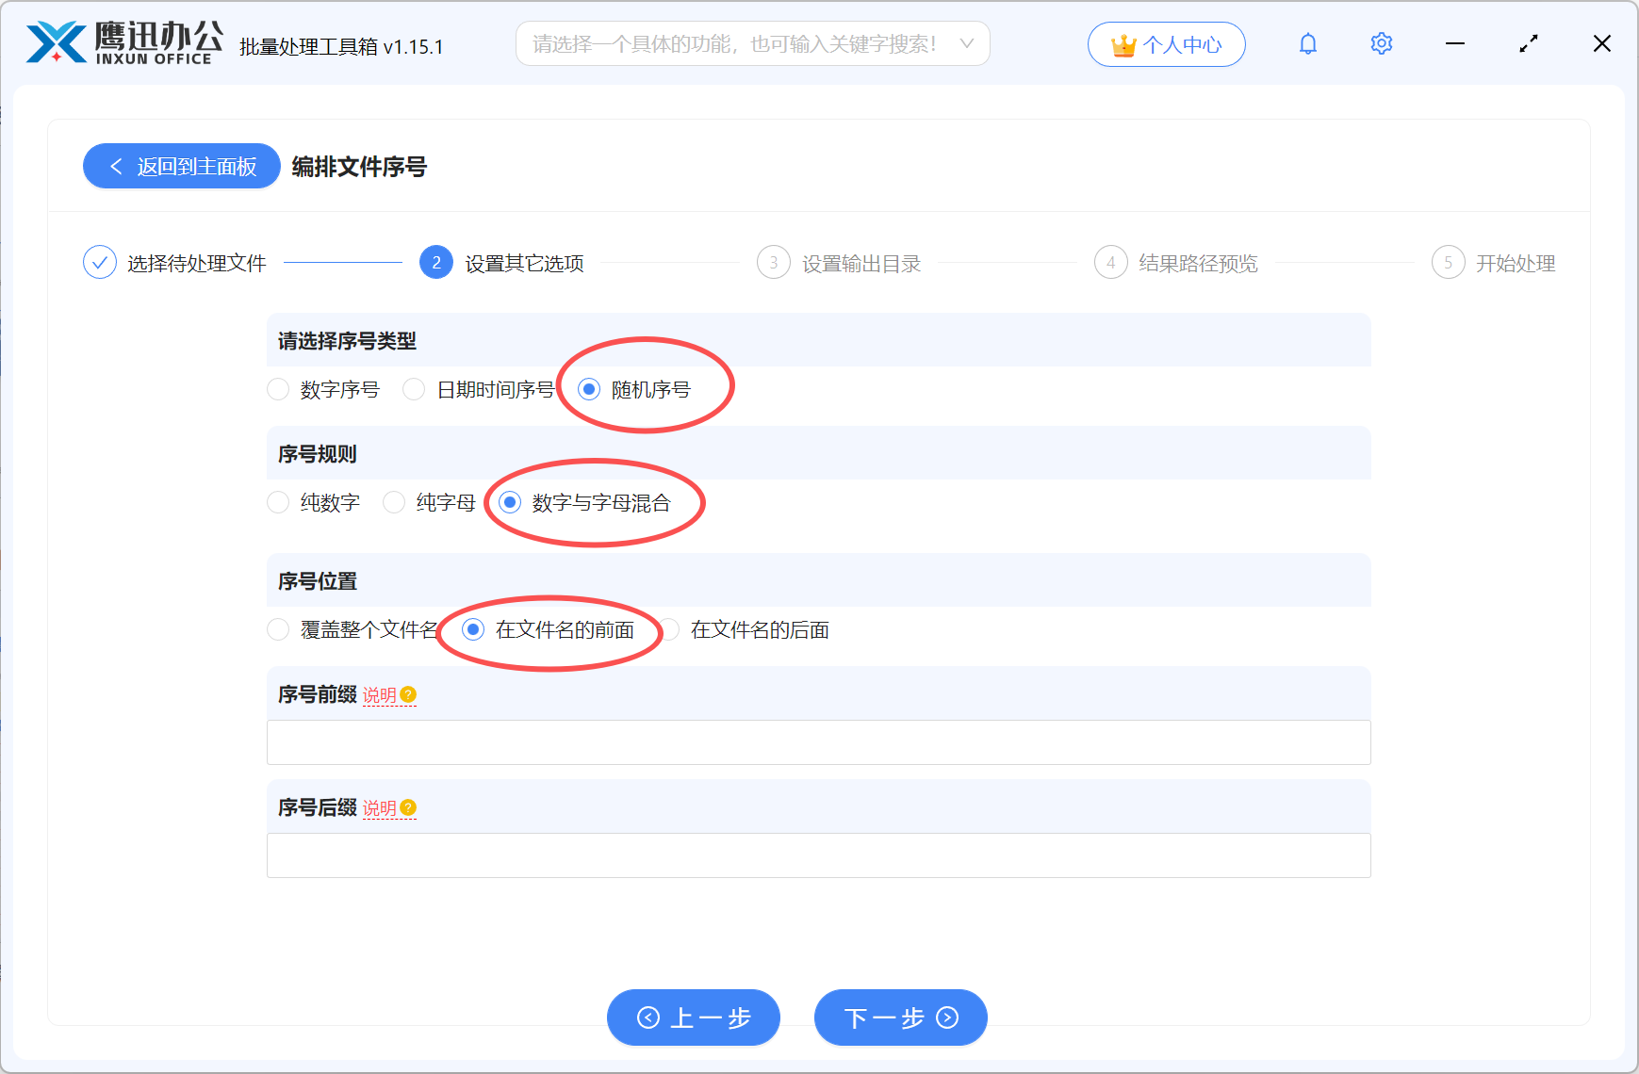Click the back arrow in 返回到主面板
Screen dimensions: 1639x1074
[115, 166]
